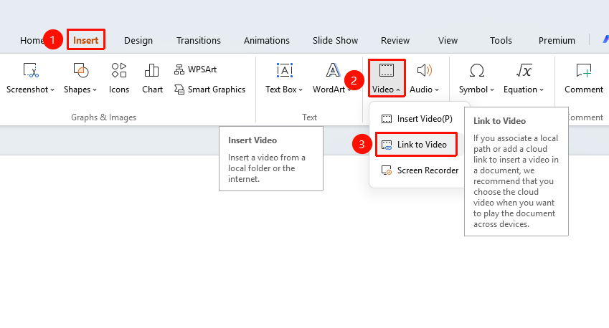Open the Review tab

(x=395, y=40)
